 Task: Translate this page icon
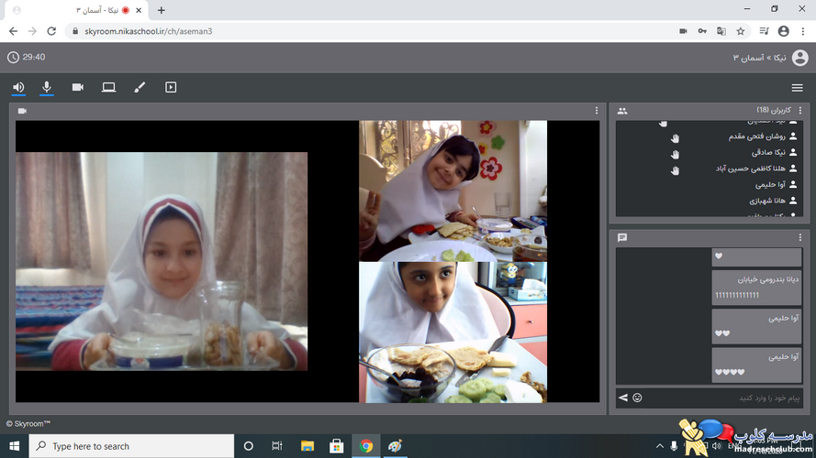click(x=721, y=31)
